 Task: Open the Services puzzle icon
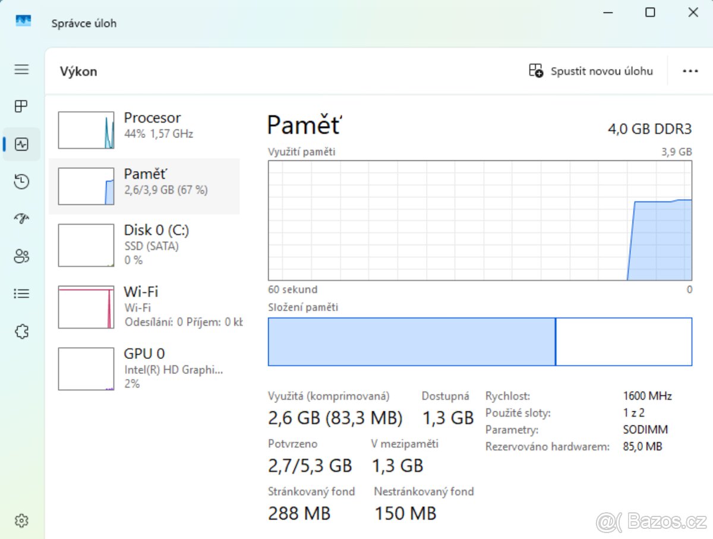click(21, 331)
